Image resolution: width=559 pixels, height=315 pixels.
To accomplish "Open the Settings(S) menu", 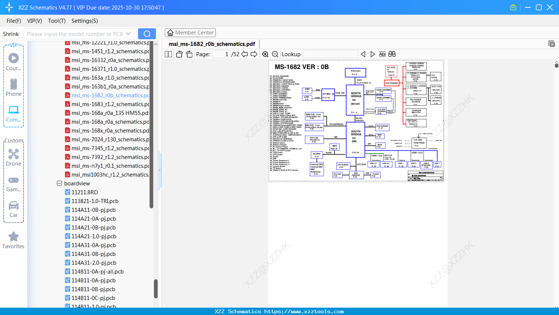I will coord(85,21).
